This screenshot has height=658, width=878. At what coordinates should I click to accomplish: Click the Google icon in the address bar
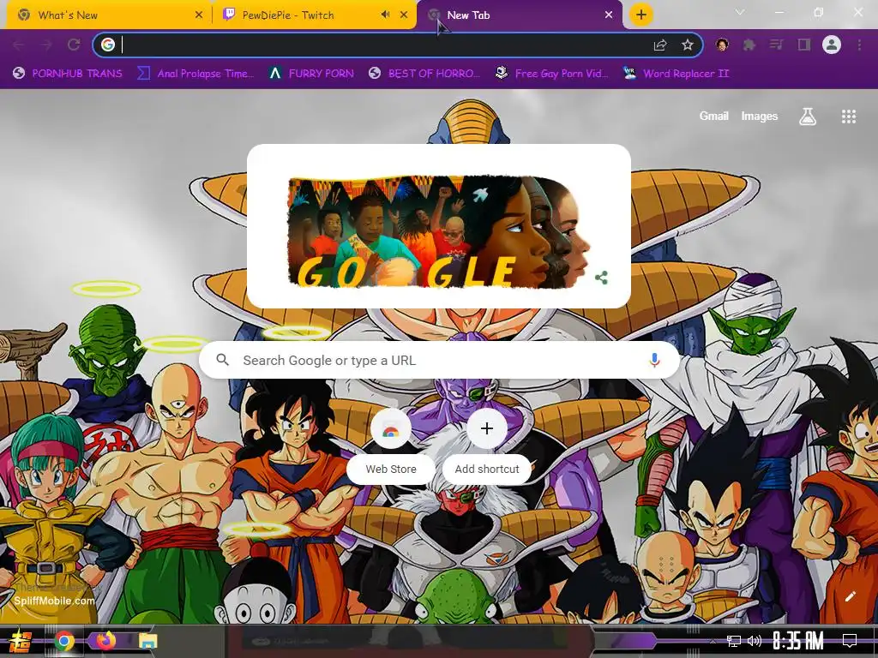pyautogui.click(x=108, y=45)
